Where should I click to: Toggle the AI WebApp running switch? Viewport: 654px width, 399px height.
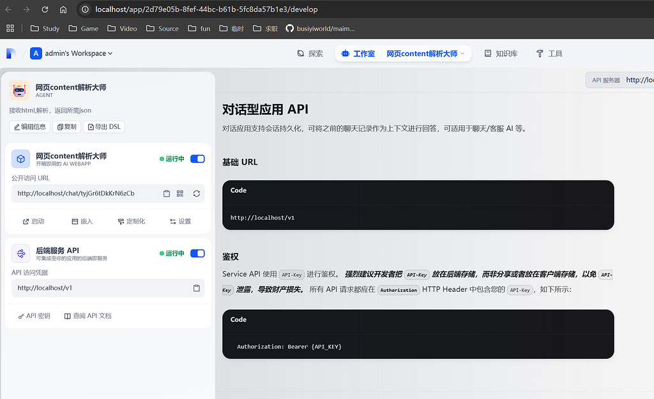[x=197, y=159]
